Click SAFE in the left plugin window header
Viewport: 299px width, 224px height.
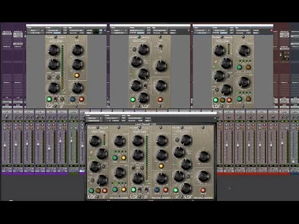pos(65,33)
